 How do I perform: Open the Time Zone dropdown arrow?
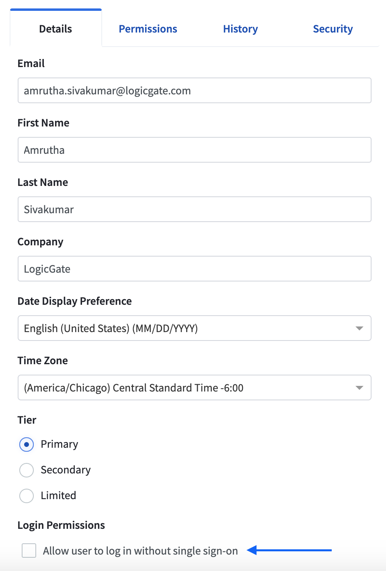[x=359, y=388]
